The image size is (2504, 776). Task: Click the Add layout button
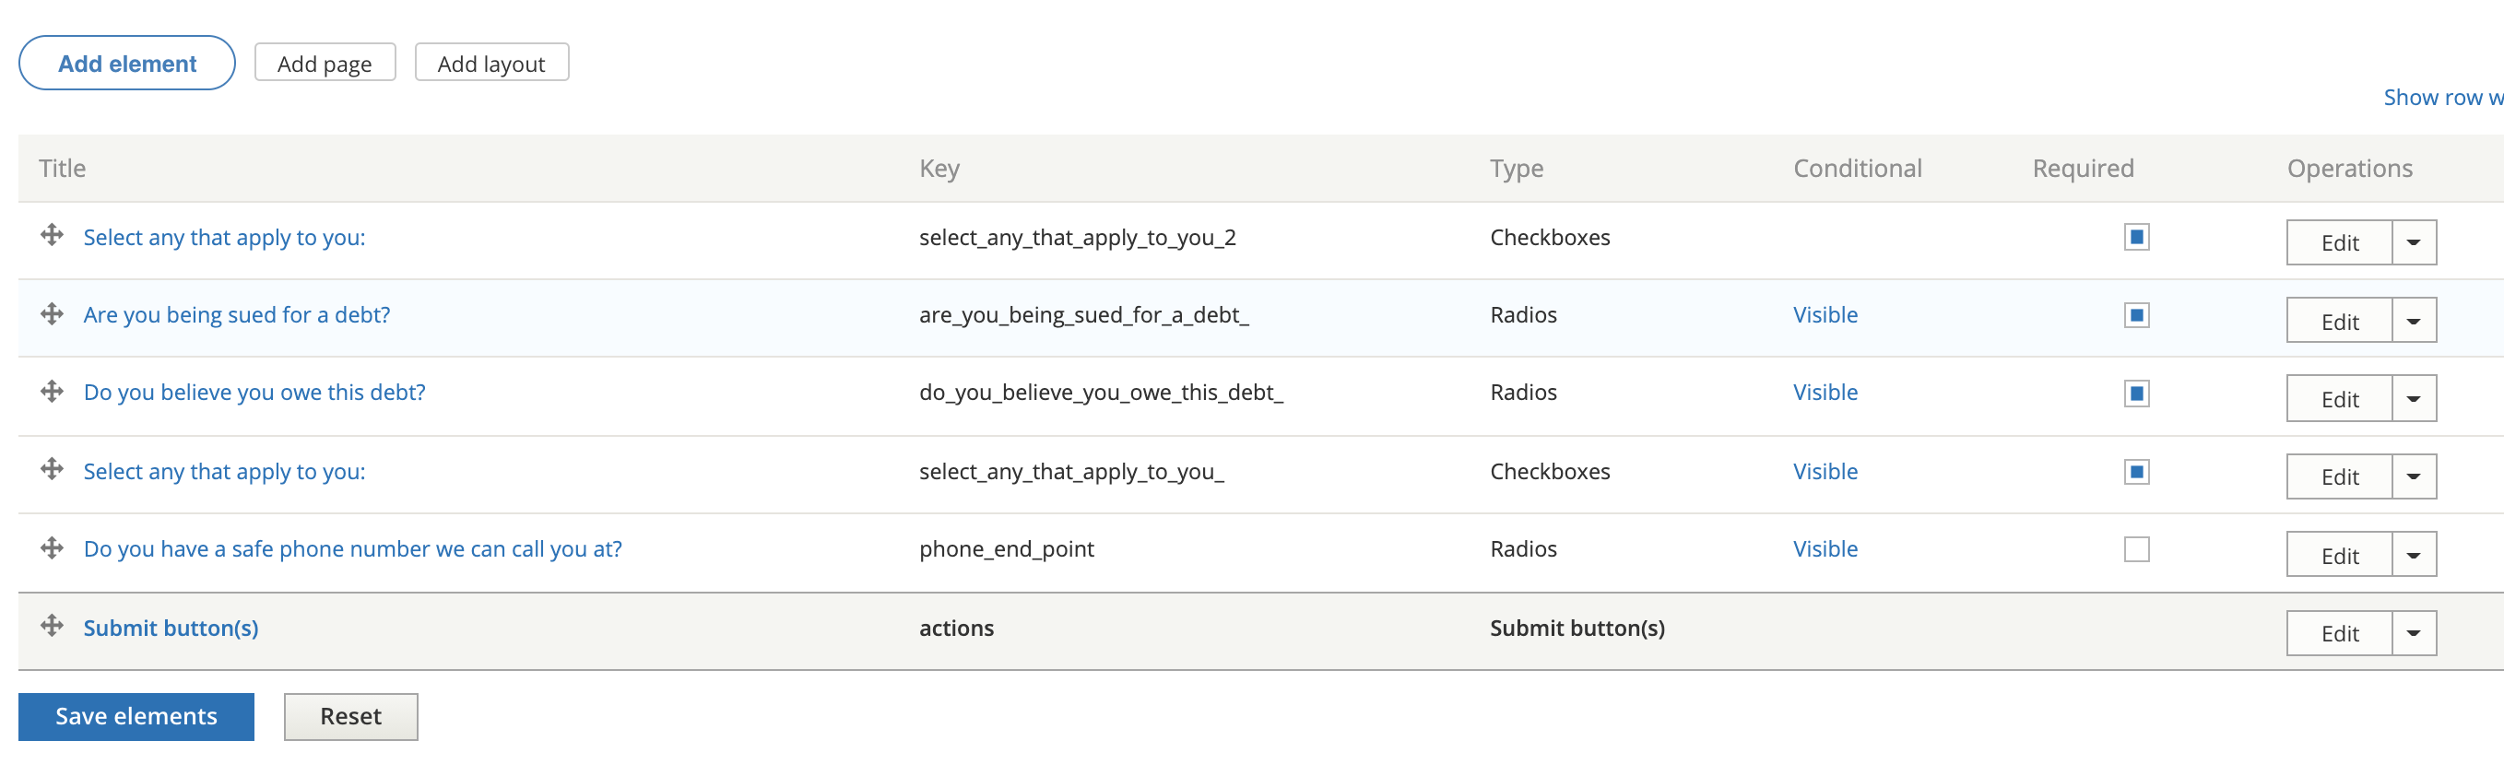(x=490, y=63)
